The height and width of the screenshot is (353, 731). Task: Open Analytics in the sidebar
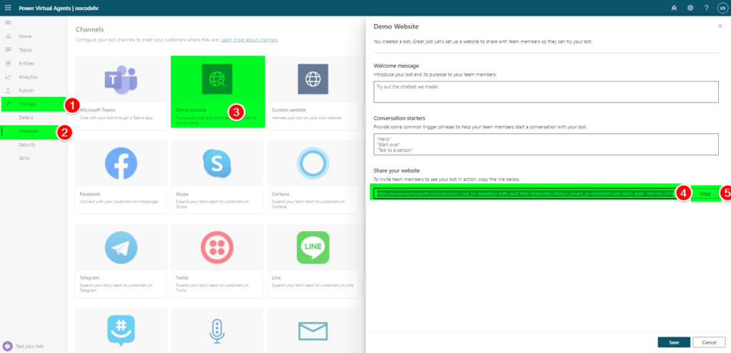click(28, 77)
